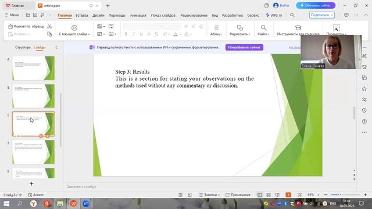The image size is (372, 209).
Task: Open the Рецензирование ribbon tab
Action: click(x=194, y=15)
